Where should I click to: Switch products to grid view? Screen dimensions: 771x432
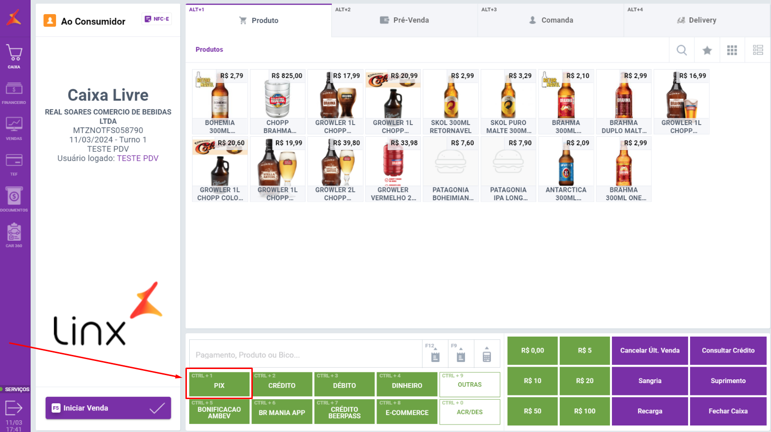[x=732, y=50]
